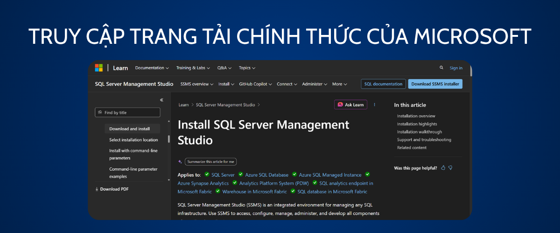
Task: Click the Learn breadcrumb link
Action: point(183,105)
